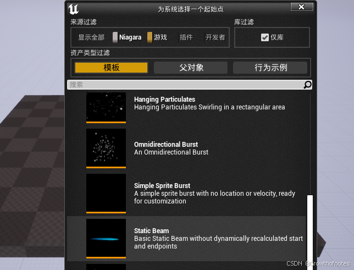Select the Hanging Particulates thumbnail
Viewport: 354px width, 270px height.
coord(106,107)
